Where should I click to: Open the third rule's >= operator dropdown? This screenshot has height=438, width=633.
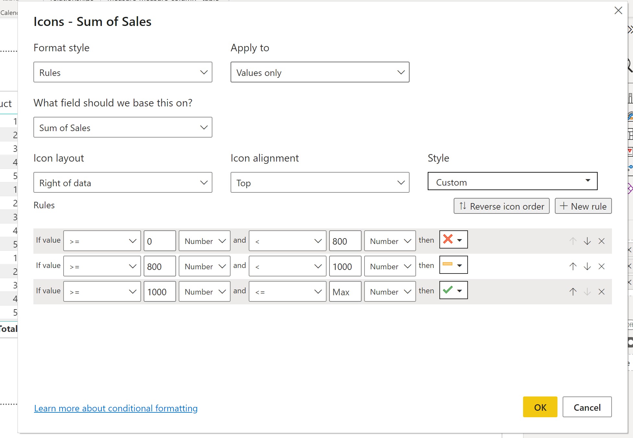point(102,291)
